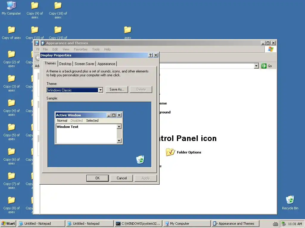
Task: Select the Copy (7) of asex folder
Action: pos(11,181)
